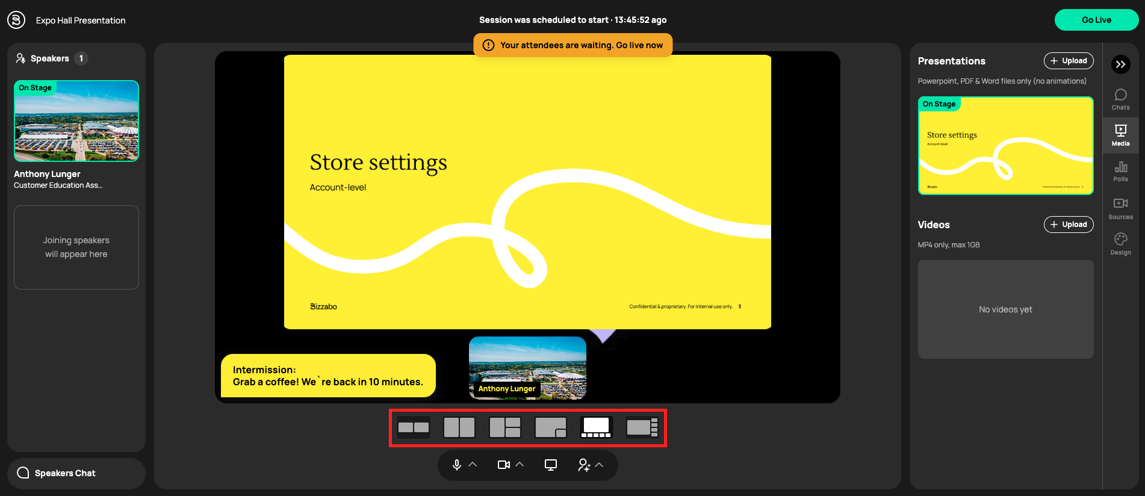
Task: Open the Design palette icon
Action: tap(1120, 244)
